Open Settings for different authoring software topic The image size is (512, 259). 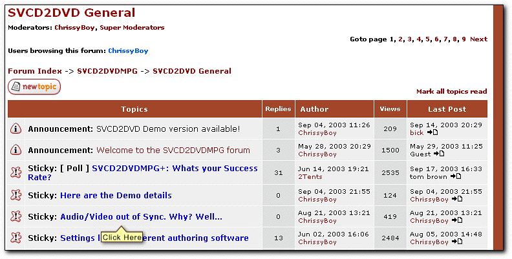(x=155, y=238)
